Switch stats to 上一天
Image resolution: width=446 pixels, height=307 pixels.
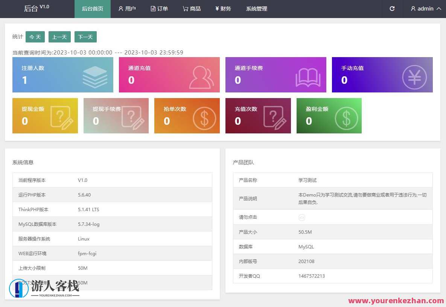coord(59,37)
